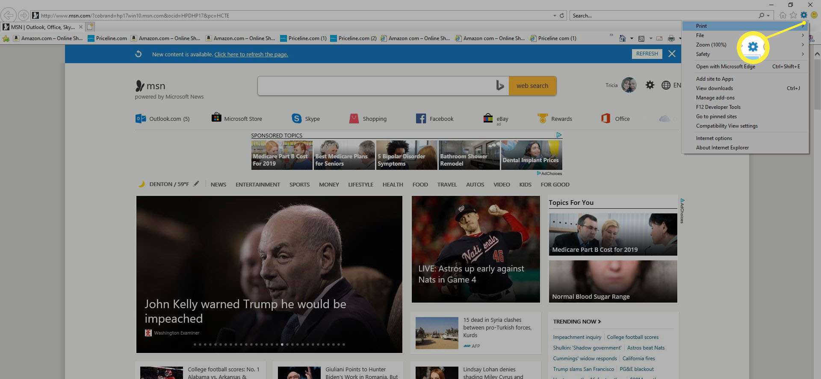This screenshot has width=821, height=379.
Task: Click the circular refresh icon in blue notification bar
Action: 138,54
